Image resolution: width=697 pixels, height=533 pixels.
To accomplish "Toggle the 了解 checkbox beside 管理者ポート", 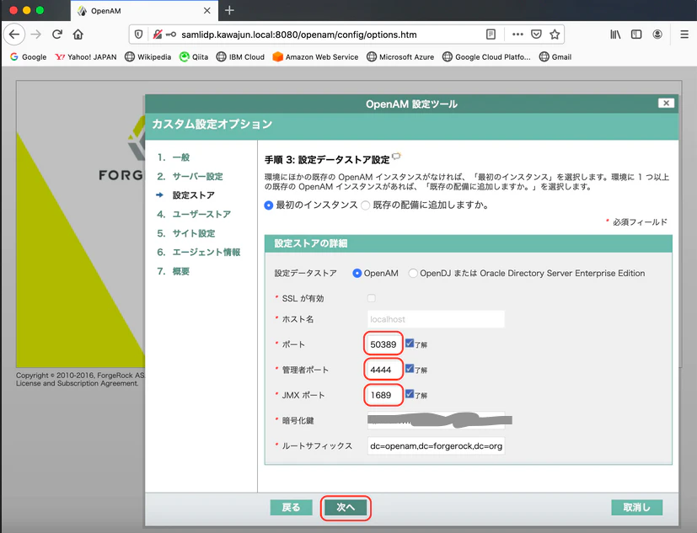I will click(410, 368).
